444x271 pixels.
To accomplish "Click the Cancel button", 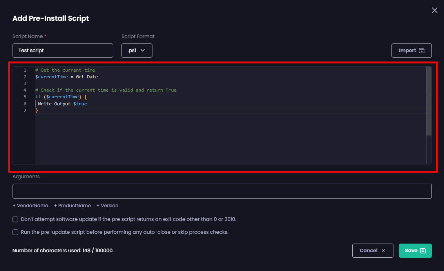I will (372, 250).
